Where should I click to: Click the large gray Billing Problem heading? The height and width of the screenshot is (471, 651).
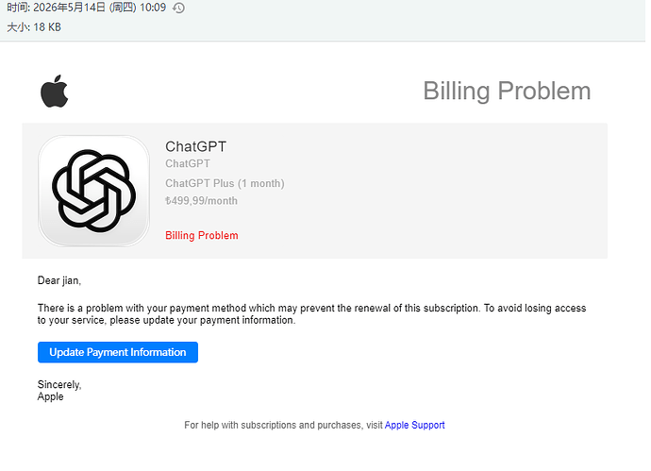point(507,91)
